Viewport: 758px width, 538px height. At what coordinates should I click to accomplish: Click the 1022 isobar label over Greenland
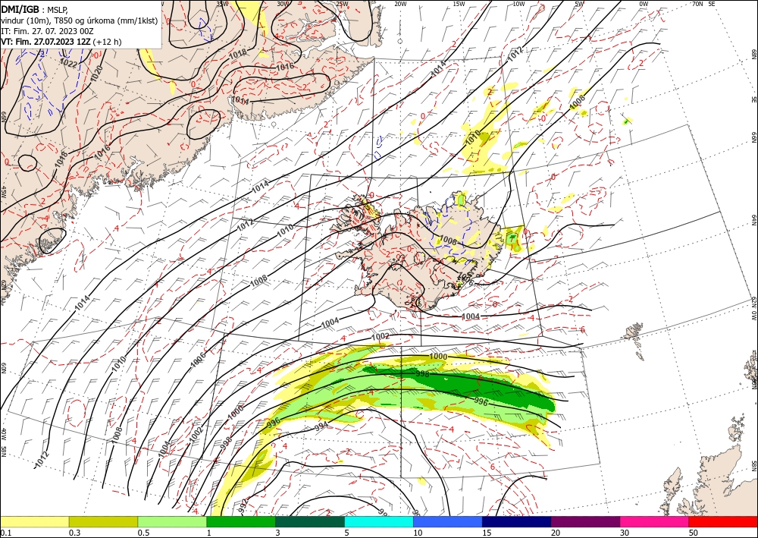click(x=68, y=62)
